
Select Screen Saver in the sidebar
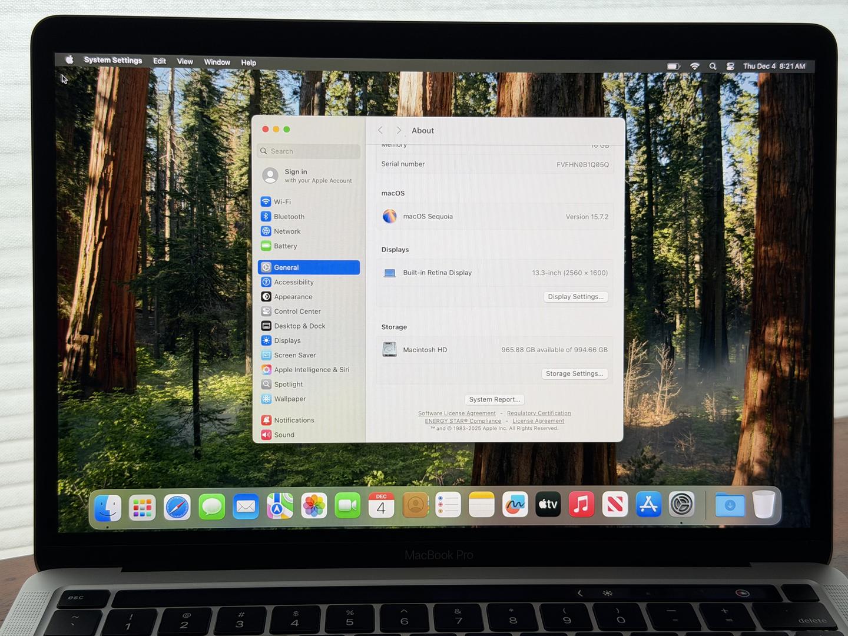309,355
